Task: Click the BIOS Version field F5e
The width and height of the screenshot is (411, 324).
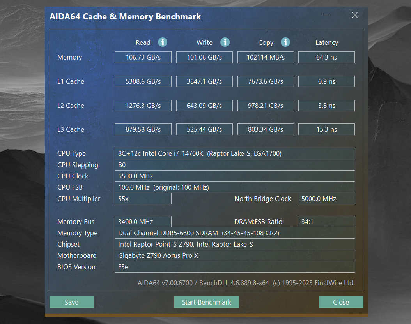Action: tap(235, 267)
